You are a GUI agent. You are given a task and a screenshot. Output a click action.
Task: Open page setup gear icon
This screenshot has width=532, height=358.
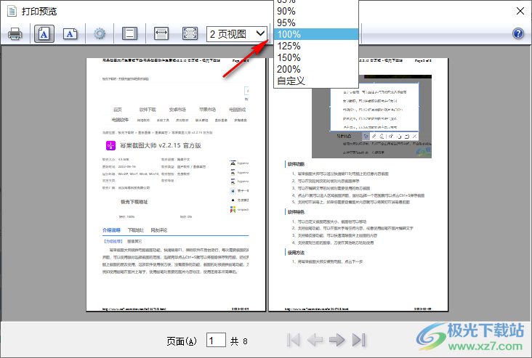point(100,34)
